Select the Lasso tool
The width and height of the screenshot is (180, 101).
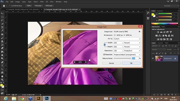point(2,20)
